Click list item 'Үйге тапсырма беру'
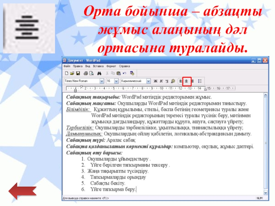This screenshot has width=275, height=206. (113, 190)
